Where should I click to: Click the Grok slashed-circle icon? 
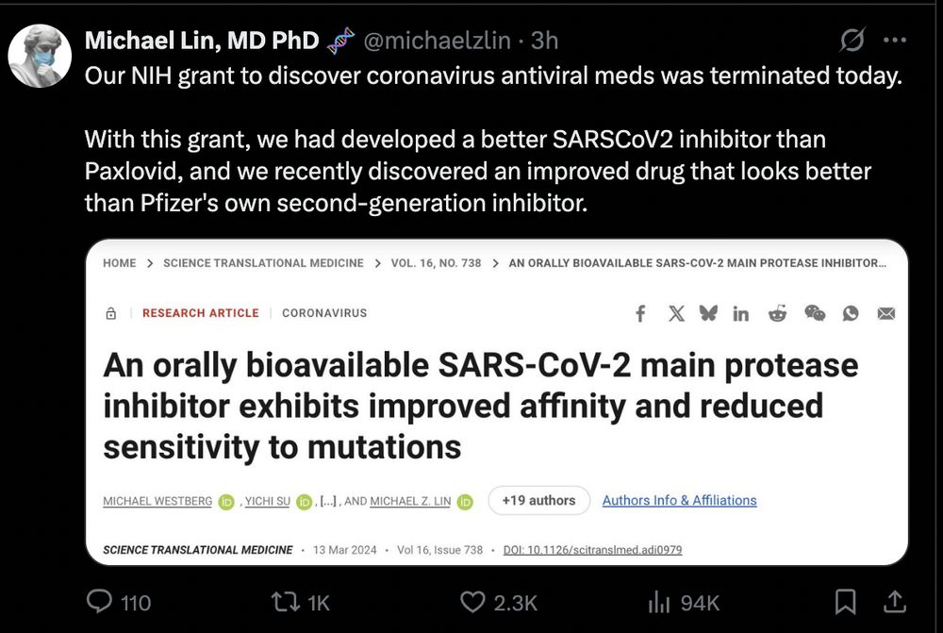852,41
